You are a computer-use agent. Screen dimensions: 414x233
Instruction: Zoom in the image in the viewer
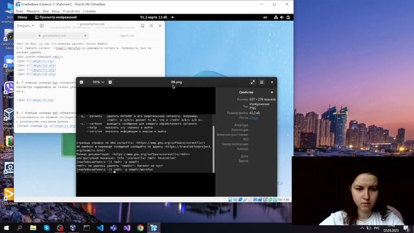[110, 82]
